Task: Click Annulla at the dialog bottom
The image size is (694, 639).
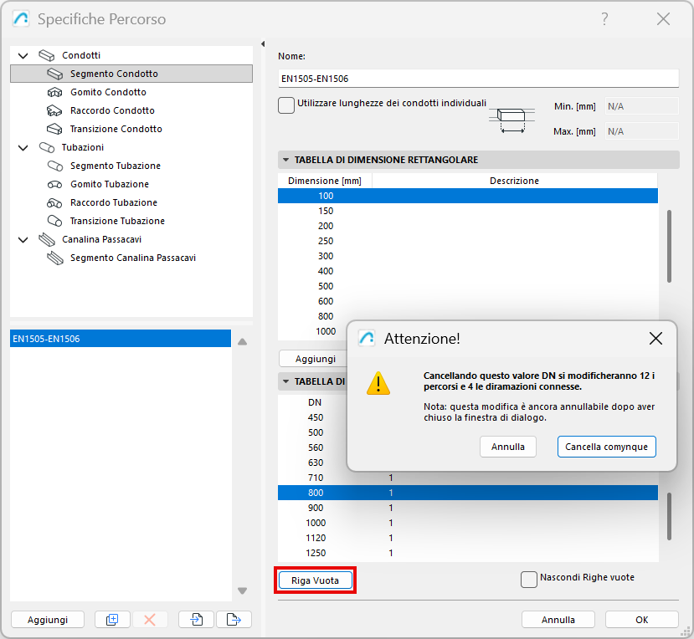Action: coord(558,620)
